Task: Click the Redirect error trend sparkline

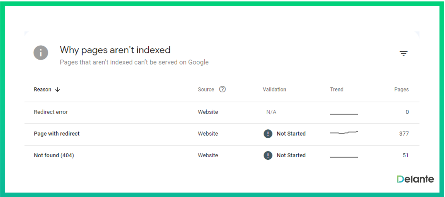Action: [x=344, y=114]
